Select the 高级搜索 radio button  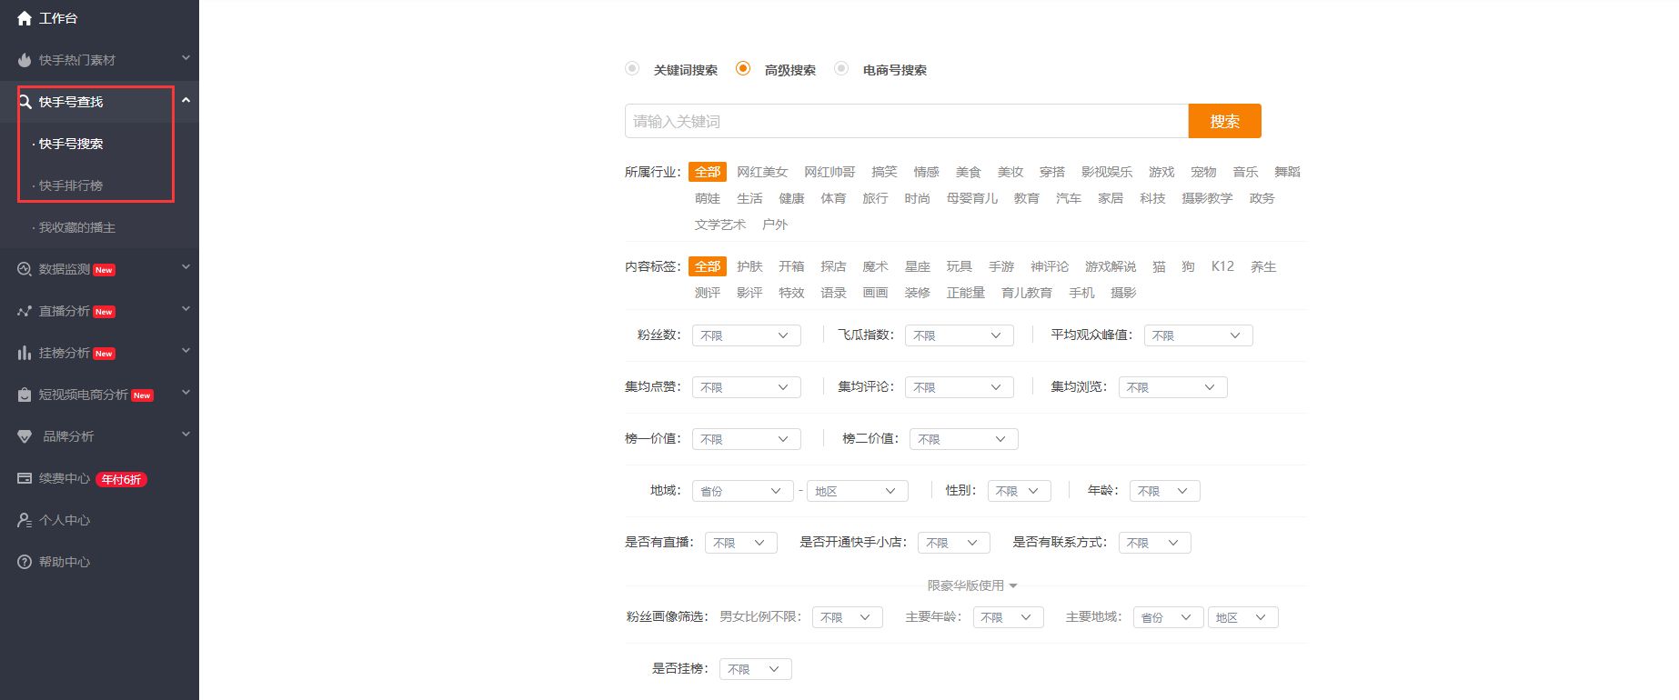pos(743,68)
